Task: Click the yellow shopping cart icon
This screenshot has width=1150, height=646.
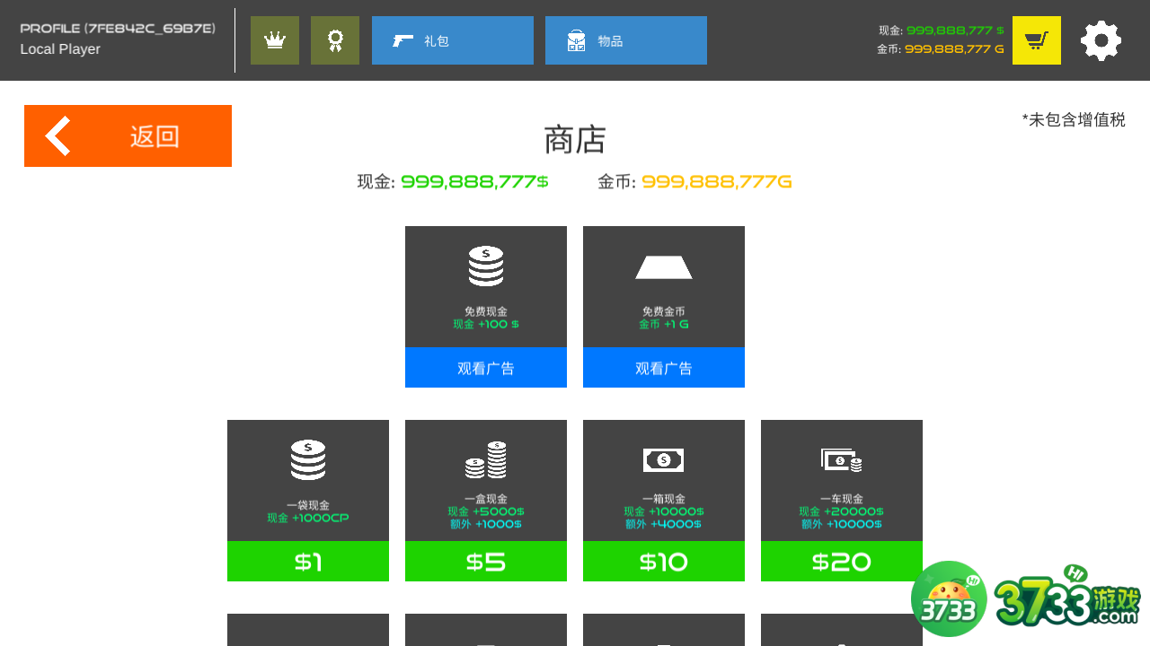Action: (x=1037, y=40)
